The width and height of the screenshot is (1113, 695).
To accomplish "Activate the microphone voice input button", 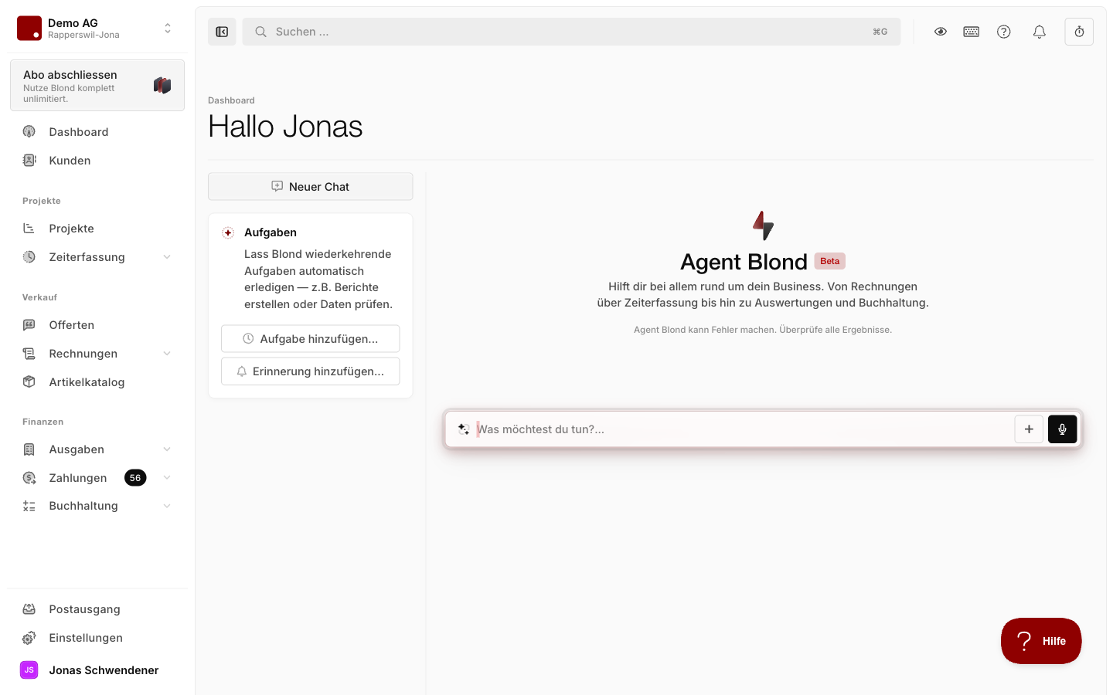I will pyautogui.click(x=1063, y=429).
